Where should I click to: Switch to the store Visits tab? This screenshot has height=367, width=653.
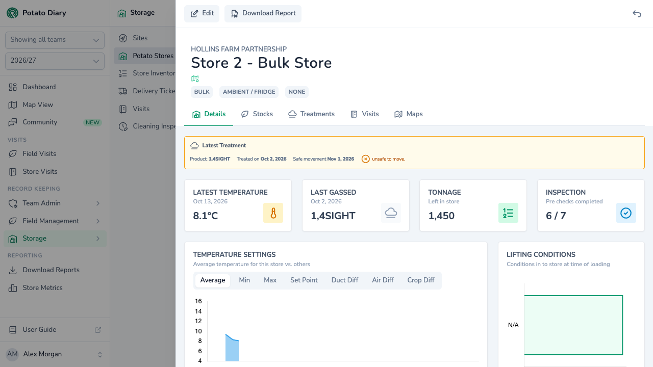click(365, 114)
